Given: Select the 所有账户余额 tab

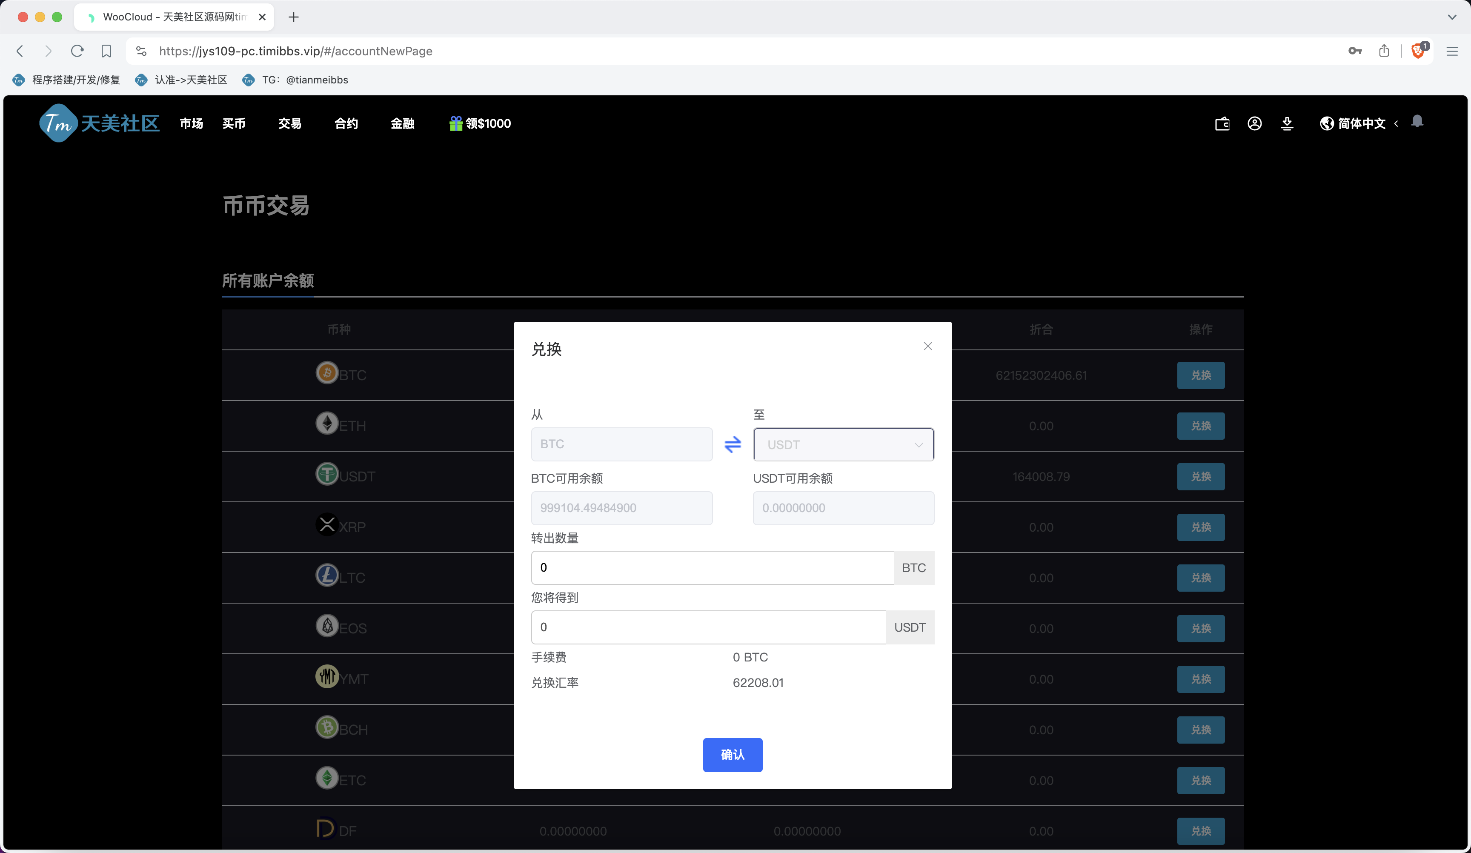Looking at the screenshot, I should click(268, 281).
